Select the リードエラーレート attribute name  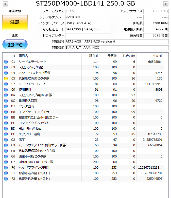(32, 62)
